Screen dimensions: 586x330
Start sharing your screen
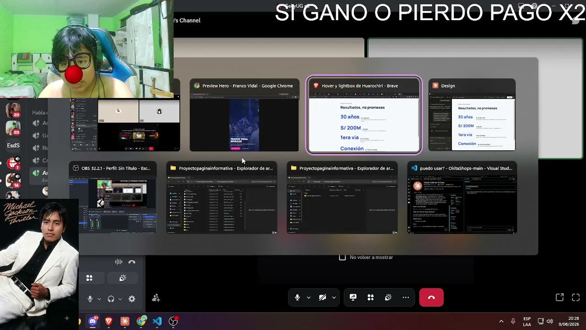[353, 297]
